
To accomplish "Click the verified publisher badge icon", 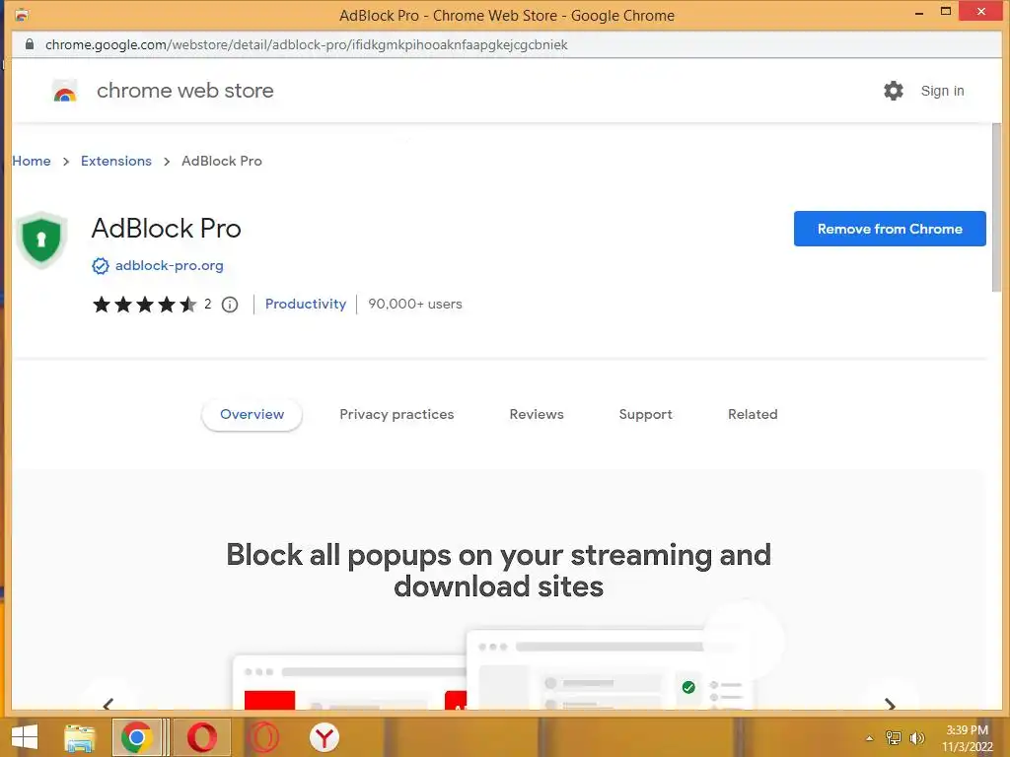I will [x=101, y=266].
